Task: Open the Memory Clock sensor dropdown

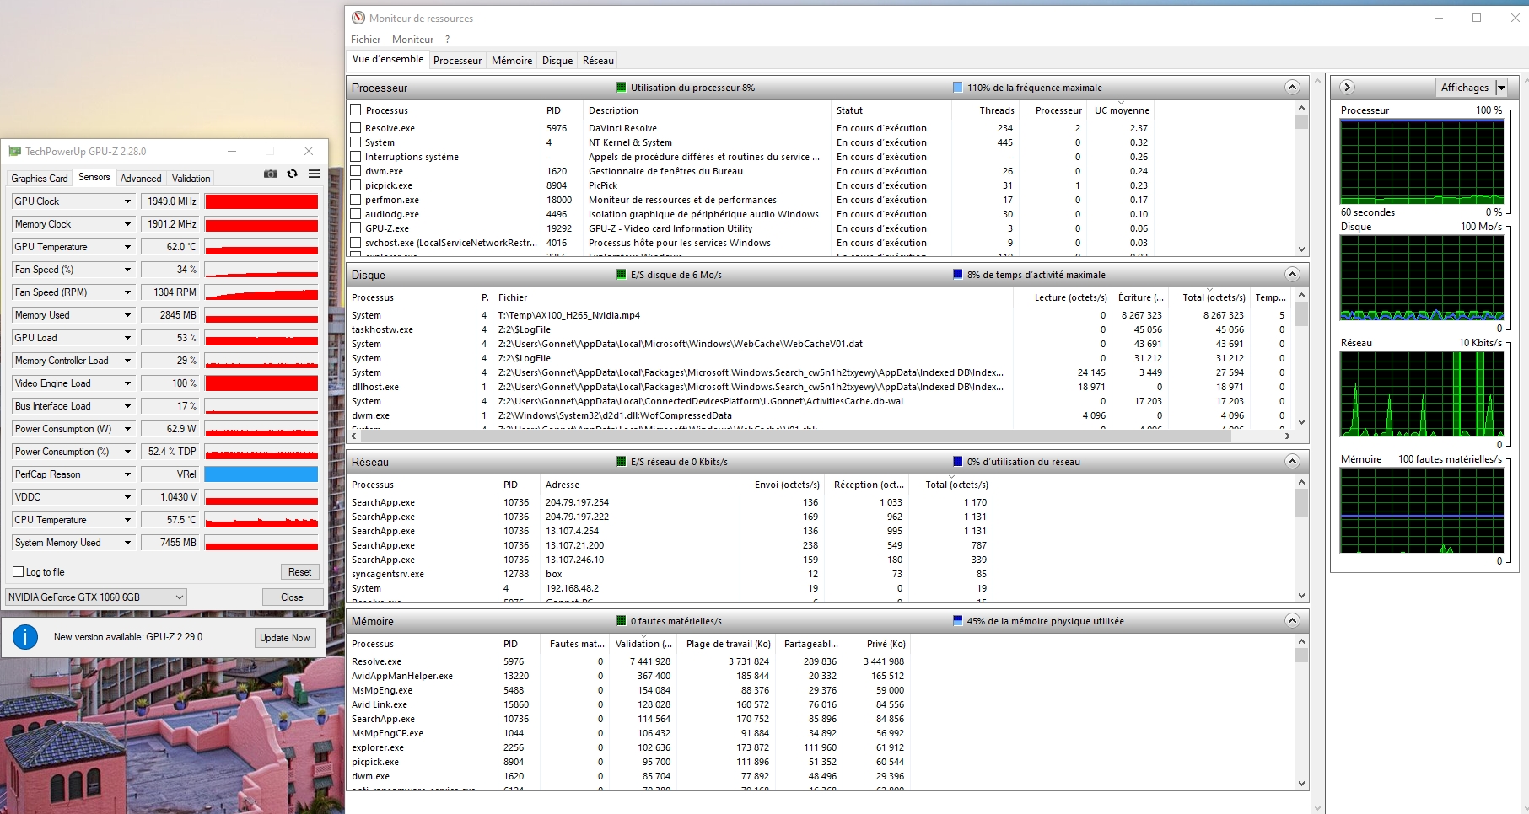Action: coord(128,224)
